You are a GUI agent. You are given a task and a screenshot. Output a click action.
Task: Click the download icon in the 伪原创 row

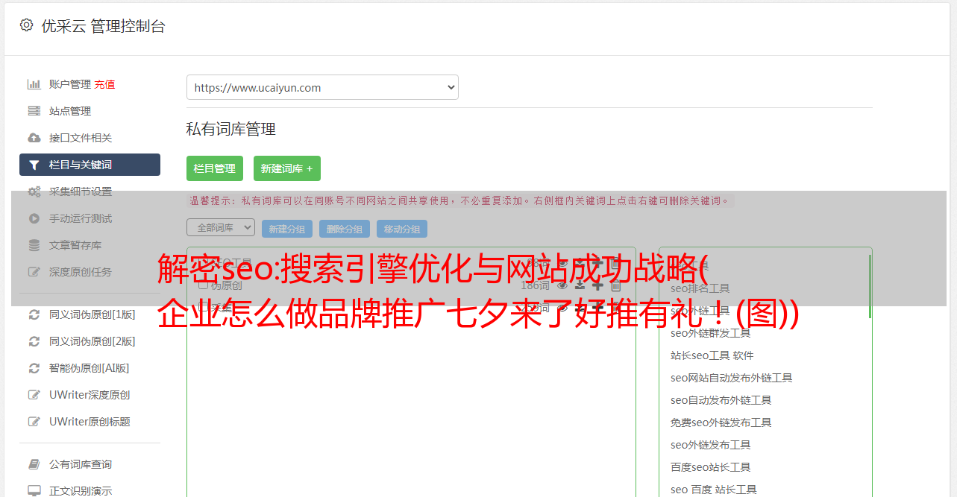click(580, 285)
